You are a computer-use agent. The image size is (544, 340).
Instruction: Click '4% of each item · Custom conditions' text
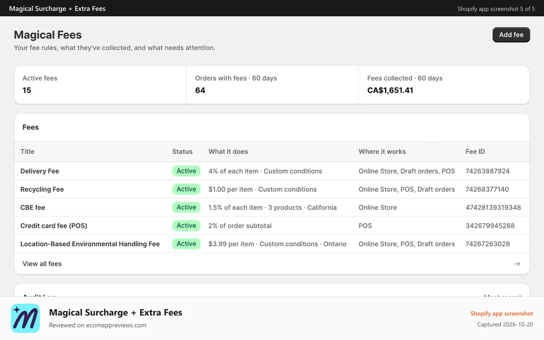click(265, 171)
